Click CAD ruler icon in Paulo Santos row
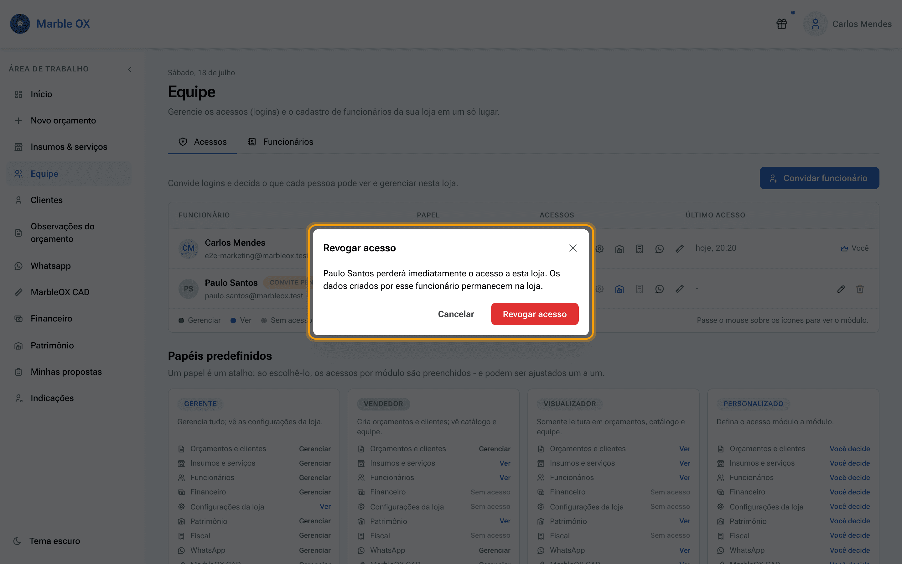 click(x=680, y=289)
